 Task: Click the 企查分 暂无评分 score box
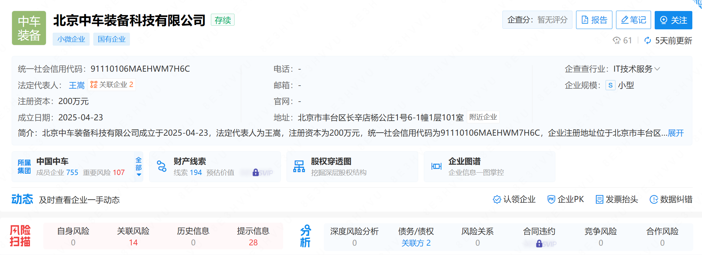537,20
